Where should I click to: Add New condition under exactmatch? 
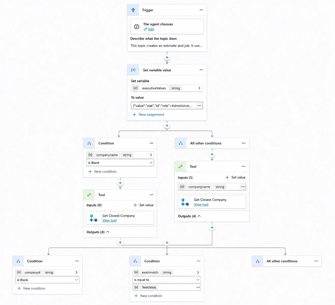pos(148,296)
